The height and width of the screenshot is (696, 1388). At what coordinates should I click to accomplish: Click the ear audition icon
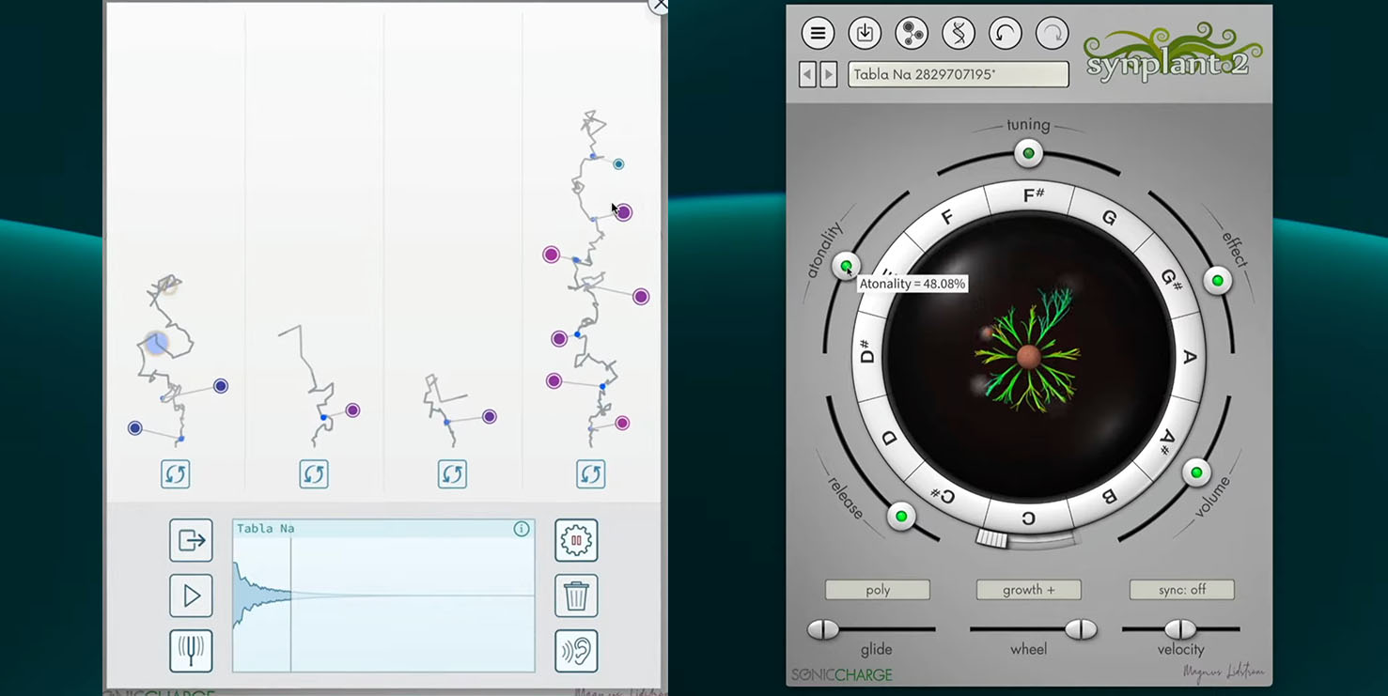(x=576, y=651)
